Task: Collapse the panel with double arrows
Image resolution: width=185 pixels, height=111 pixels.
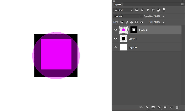Action: pyautogui.click(x=183, y=1)
